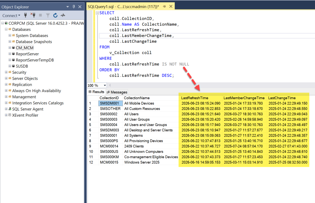The height and width of the screenshot is (203, 315).
Task: Click the LastMemberChangeTime column header
Action: (x=245, y=98)
